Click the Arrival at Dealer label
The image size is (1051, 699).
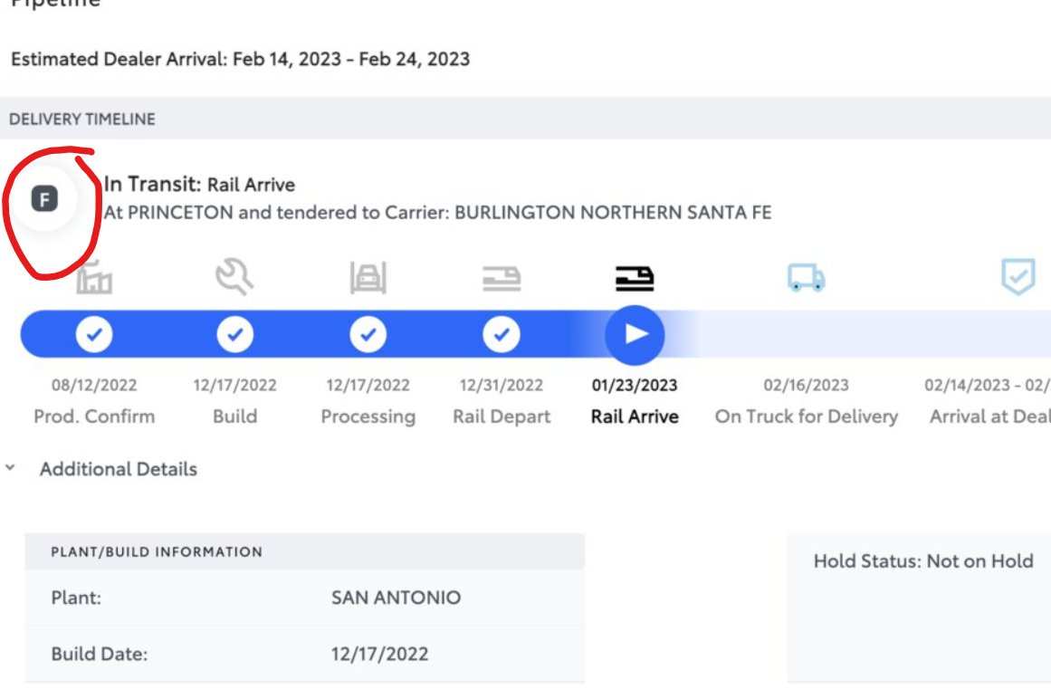tap(990, 417)
